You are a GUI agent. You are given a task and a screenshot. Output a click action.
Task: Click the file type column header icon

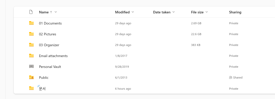coord(31,12)
